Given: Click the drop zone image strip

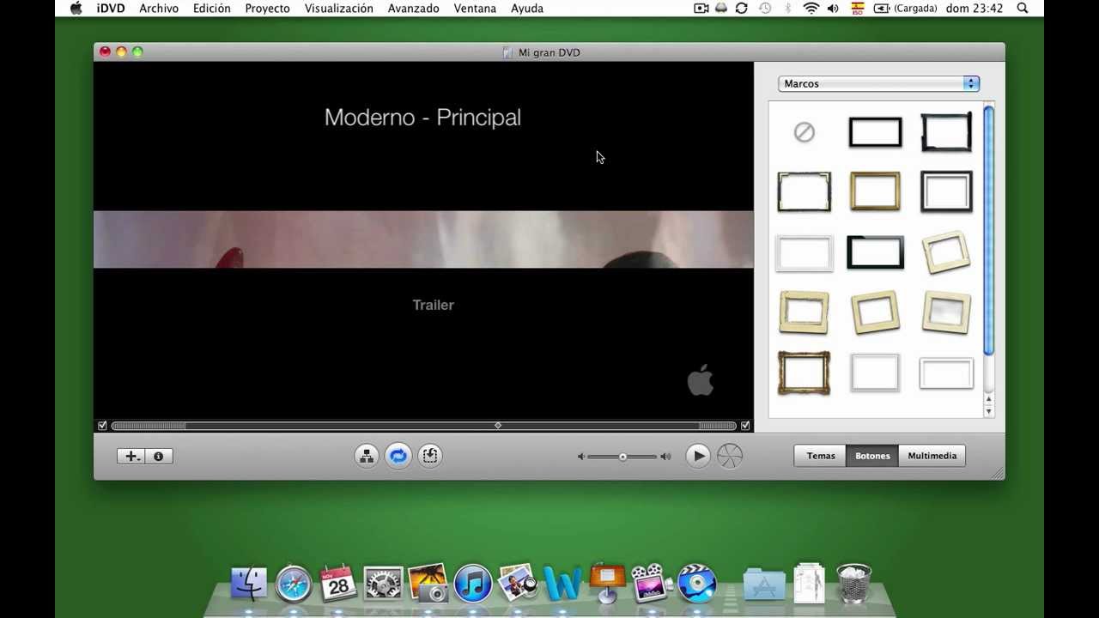Looking at the screenshot, I should [x=423, y=239].
